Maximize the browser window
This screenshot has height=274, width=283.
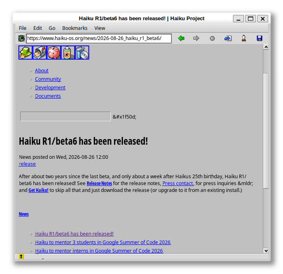coord(251,19)
